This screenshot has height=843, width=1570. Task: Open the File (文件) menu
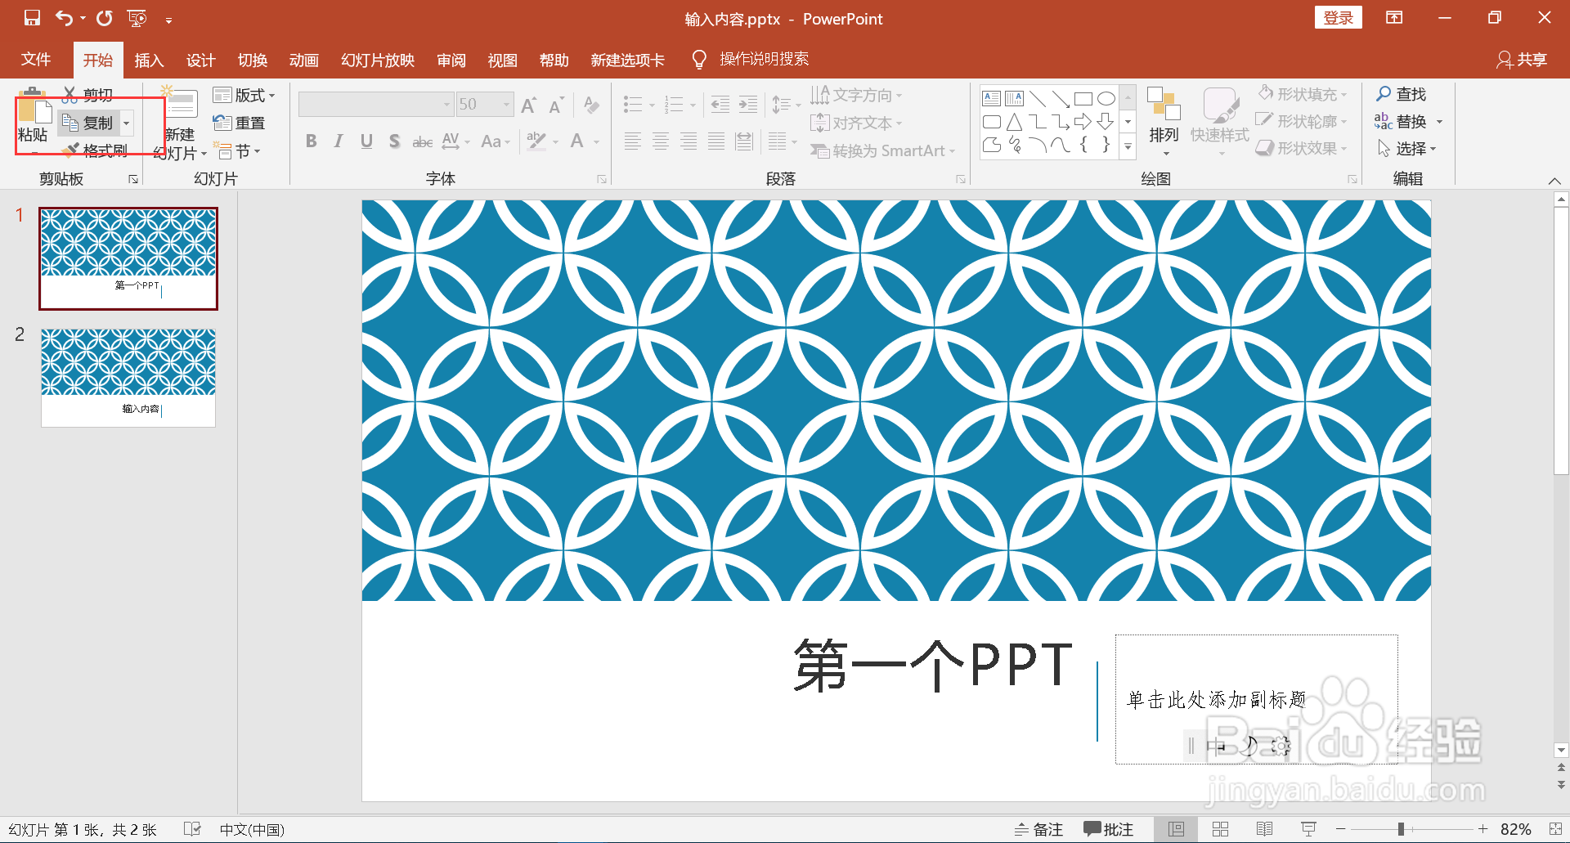point(36,60)
